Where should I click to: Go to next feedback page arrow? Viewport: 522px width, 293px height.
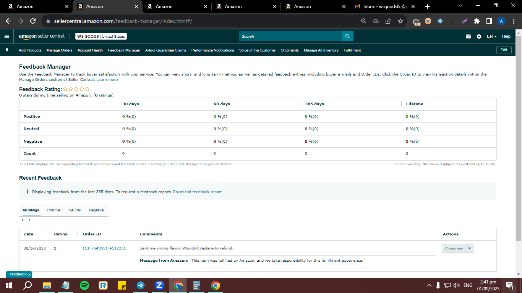click(x=29, y=220)
